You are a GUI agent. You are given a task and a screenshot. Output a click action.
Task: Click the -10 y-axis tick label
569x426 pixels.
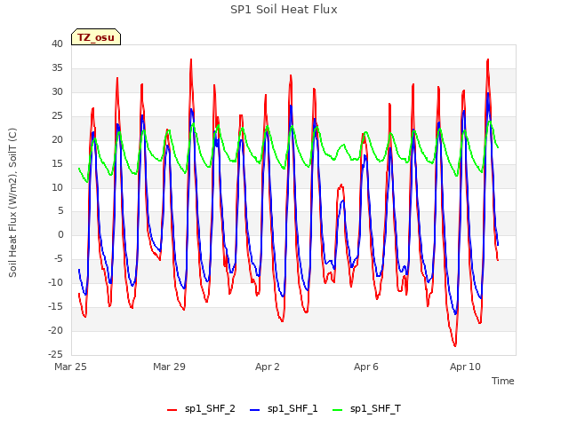pyautogui.click(x=55, y=282)
